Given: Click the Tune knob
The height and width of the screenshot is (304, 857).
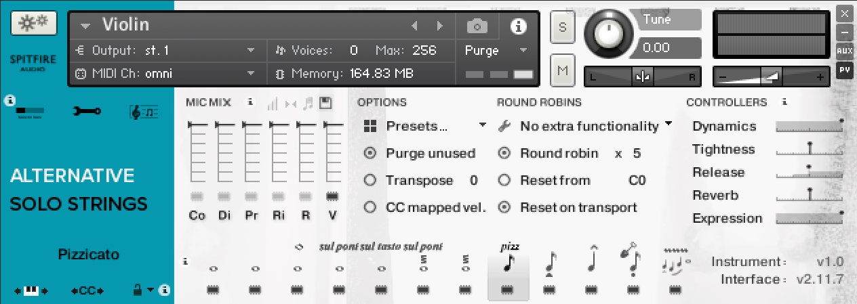Looking at the screenshot, I should click(610, 33).
